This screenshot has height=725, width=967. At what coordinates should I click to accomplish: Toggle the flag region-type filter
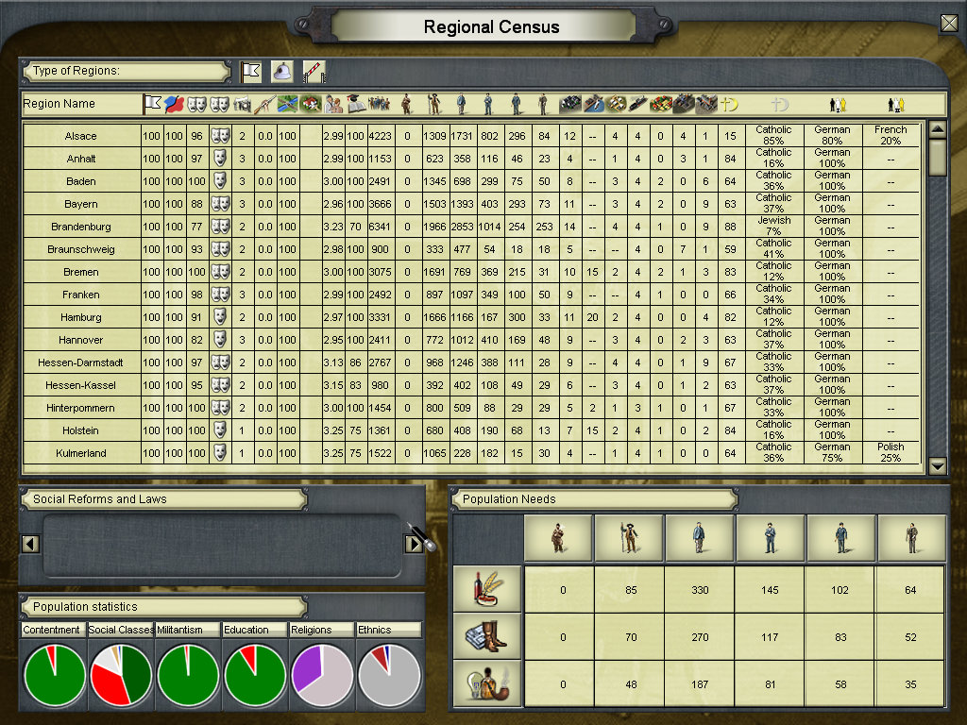coord(250,72)
